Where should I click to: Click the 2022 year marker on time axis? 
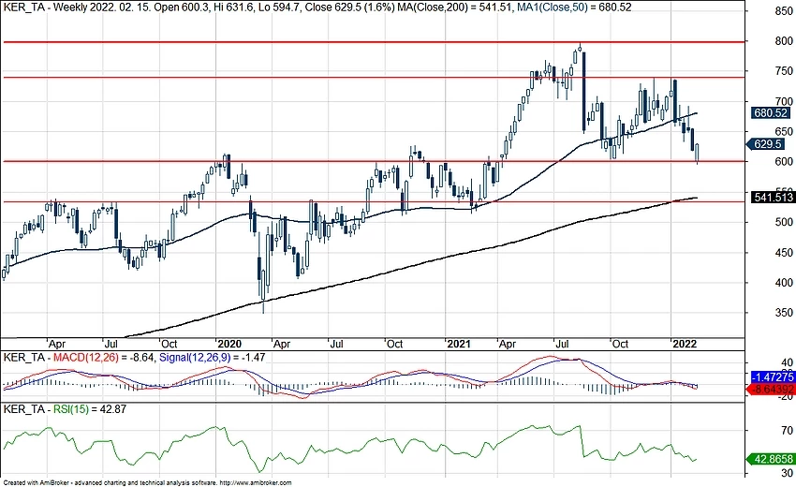686,344
